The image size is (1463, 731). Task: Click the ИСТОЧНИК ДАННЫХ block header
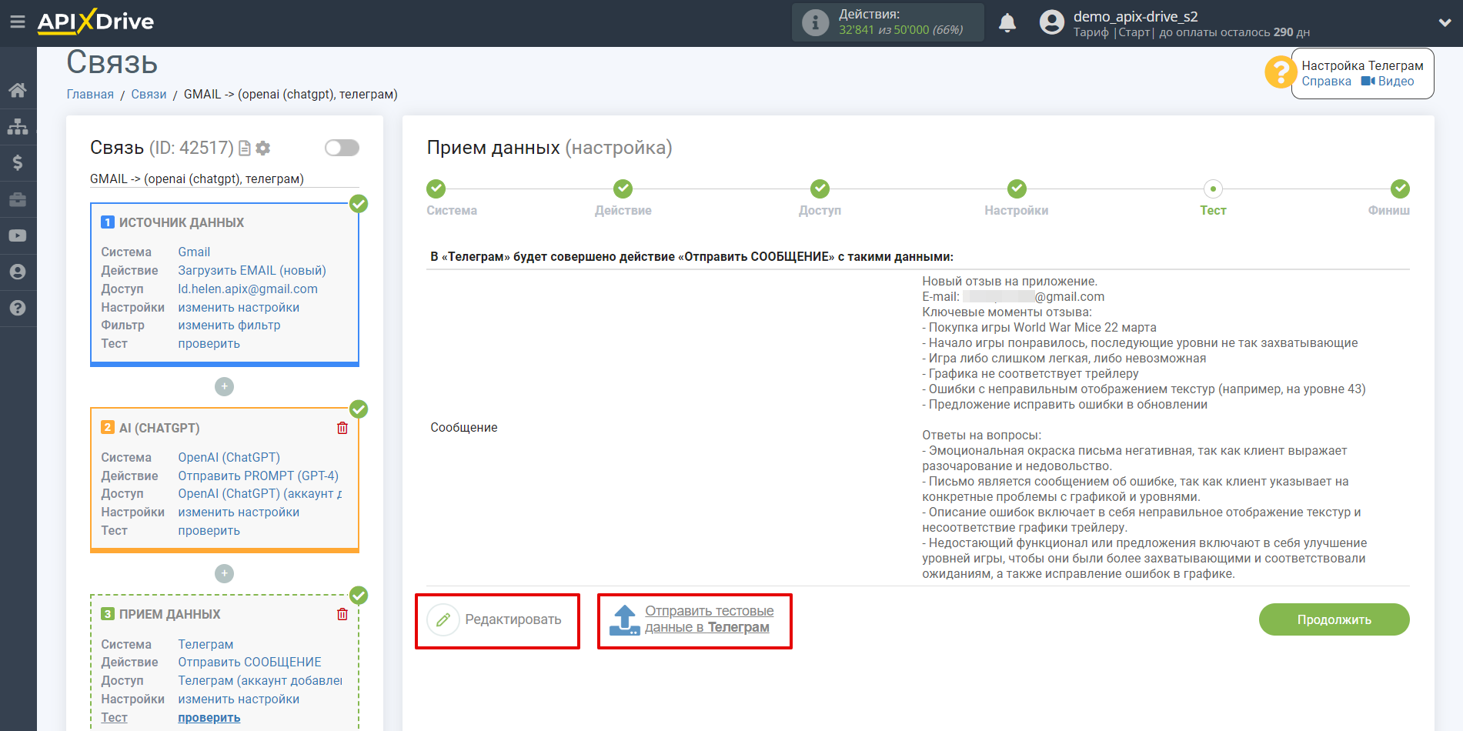(x=182, y=223)
